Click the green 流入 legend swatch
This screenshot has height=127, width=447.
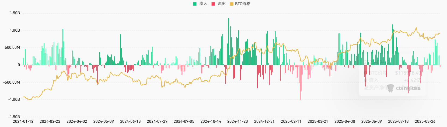click(x=195, y=4)
